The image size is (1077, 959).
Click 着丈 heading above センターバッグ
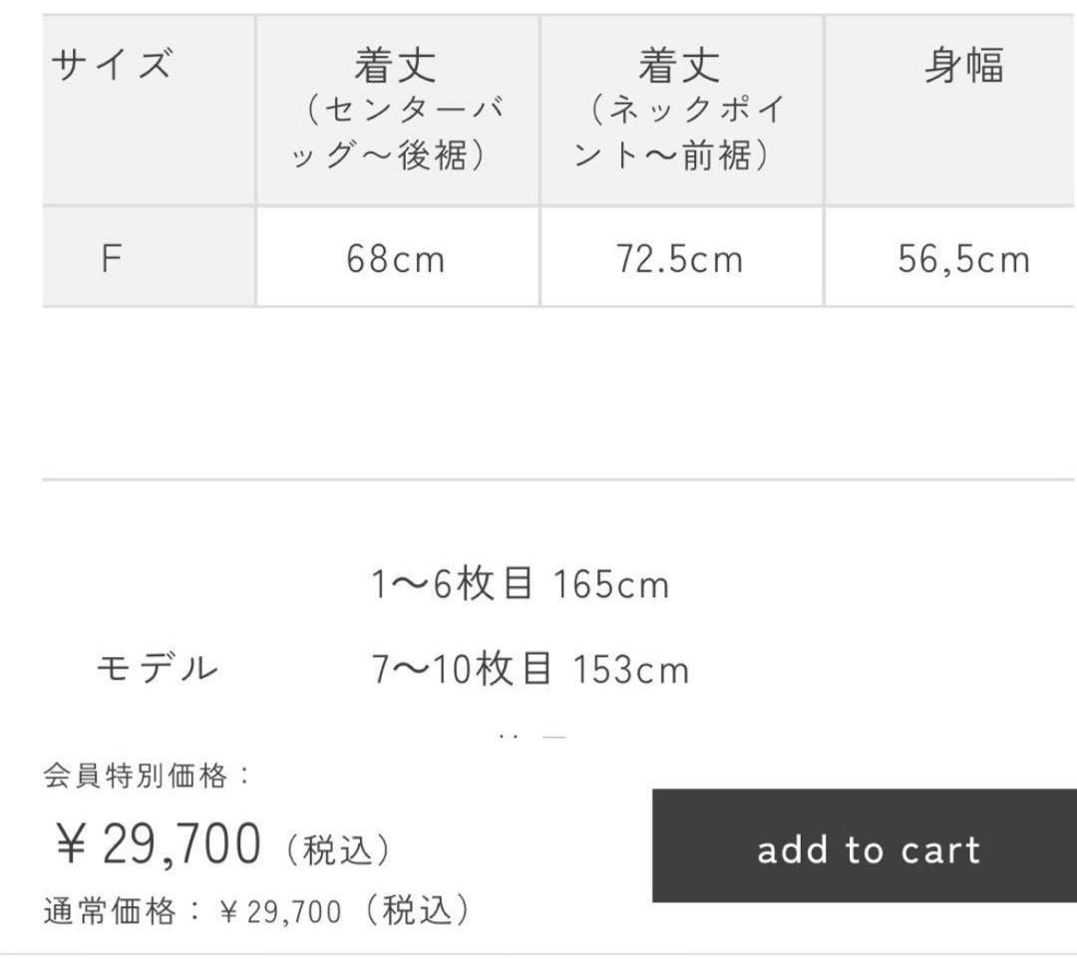[x=396, y=67]
